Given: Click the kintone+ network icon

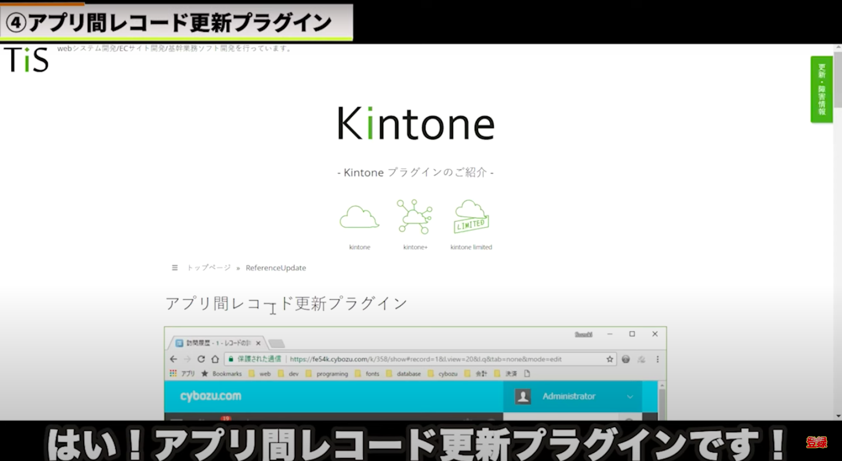Looking at the screenshot, I should [415, 216].
